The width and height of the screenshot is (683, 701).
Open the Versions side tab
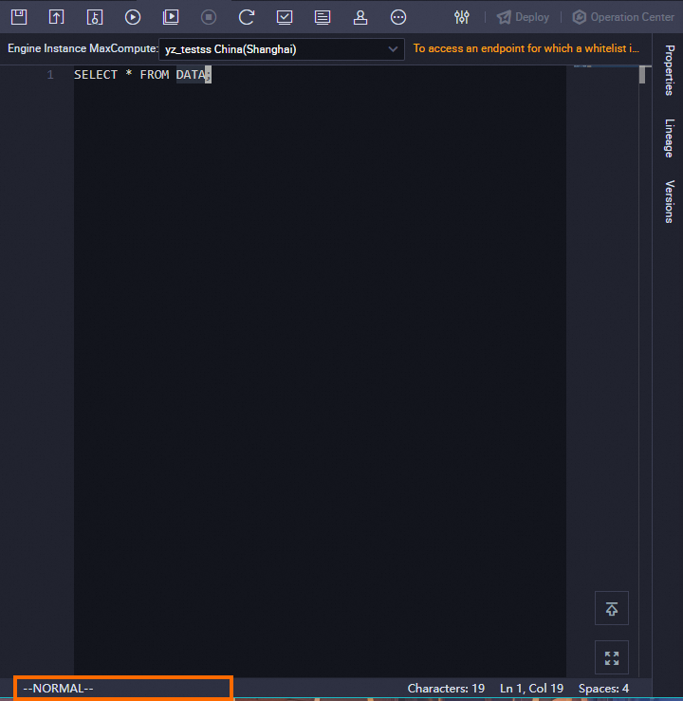click(669, 202)
